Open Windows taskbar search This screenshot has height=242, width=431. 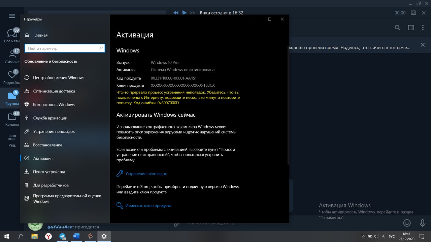[x=20, y=236]
